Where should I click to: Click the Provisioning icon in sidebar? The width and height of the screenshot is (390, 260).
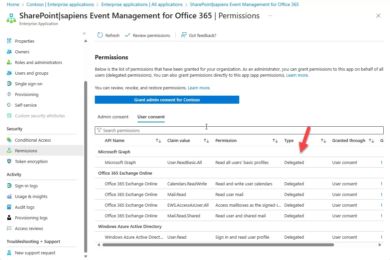click(x=9, y=94)
